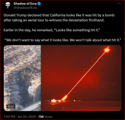Click the blue verified checkmark badge
Screen dimensions: 125x120
coord(39,3)
